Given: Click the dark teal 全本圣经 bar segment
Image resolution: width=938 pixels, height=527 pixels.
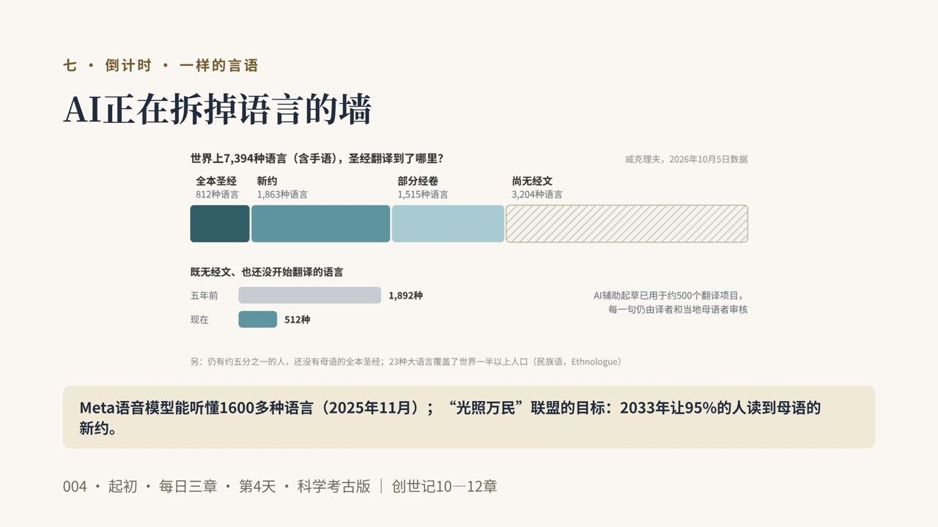Looking at the screenshot, I should 220,223.
